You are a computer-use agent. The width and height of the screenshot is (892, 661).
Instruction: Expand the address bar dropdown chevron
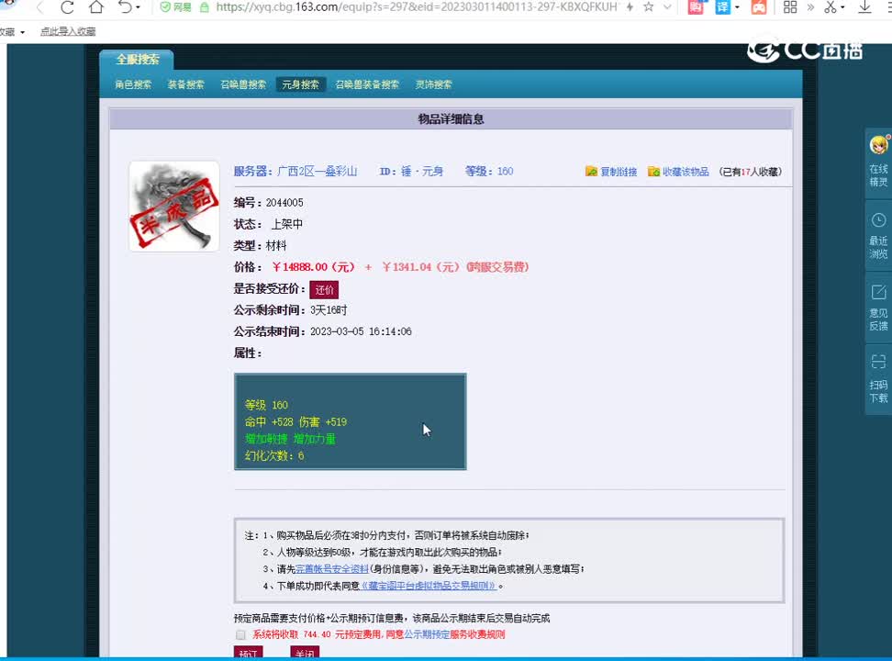(667, 7)
